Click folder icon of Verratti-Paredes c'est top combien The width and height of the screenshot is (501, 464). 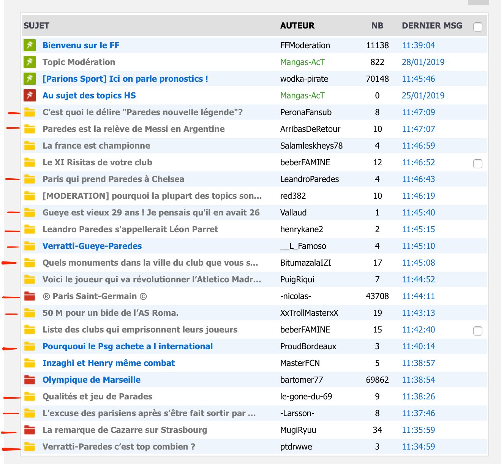(x=30, y=447)
